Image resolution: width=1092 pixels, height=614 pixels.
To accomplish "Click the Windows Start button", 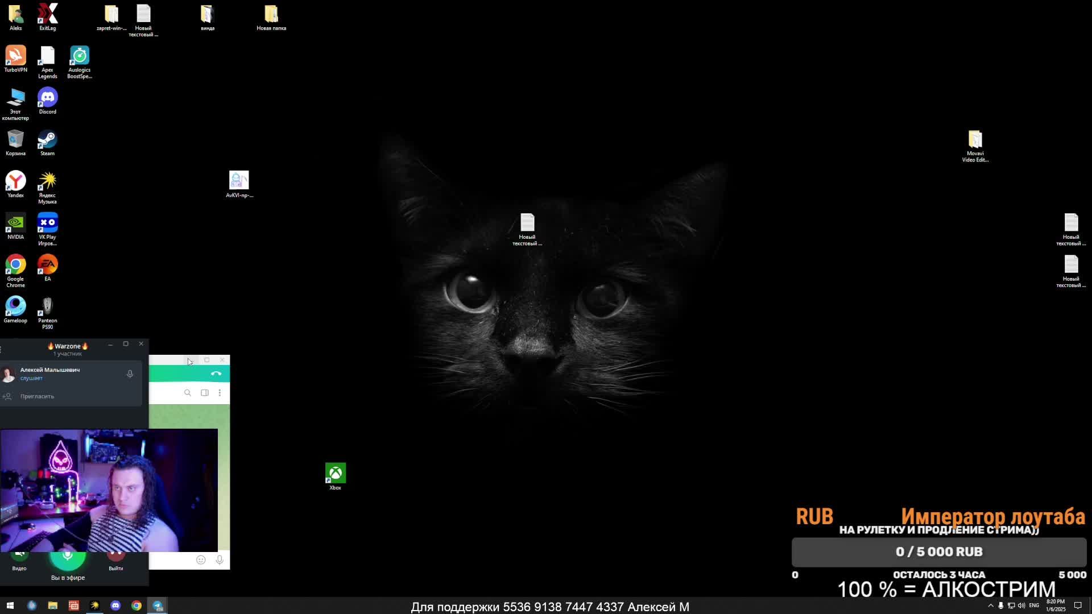I will pyautogui.click(x=10, y=605).
